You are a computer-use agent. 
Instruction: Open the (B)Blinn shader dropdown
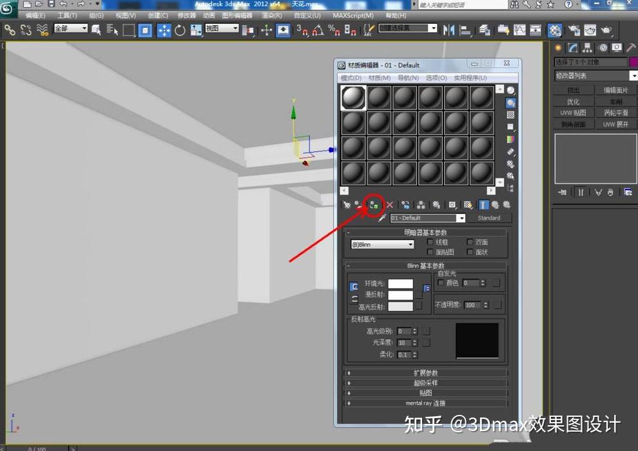(x=383, y=245)
